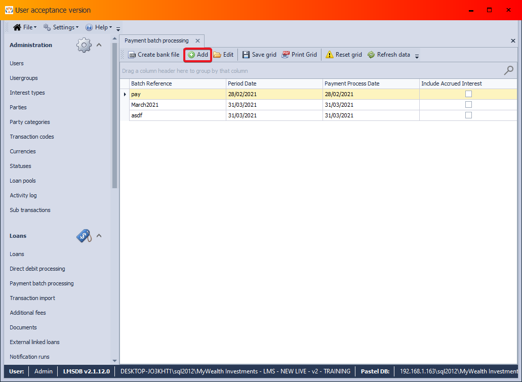Collapse the Administration section
The image size is (522, 382).
[x=99, y=45]
